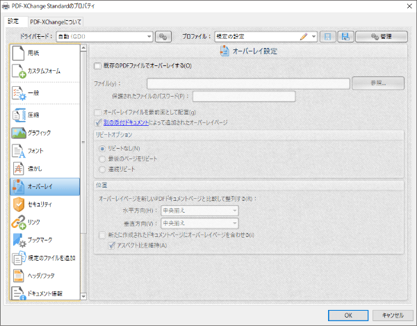
Task: Click the save profile floppy icon
Action: (327, 37)
